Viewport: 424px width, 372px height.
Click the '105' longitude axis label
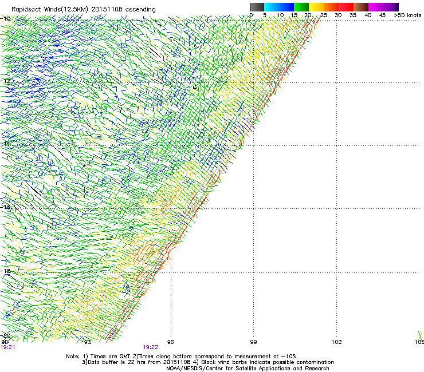click(419, 342)
